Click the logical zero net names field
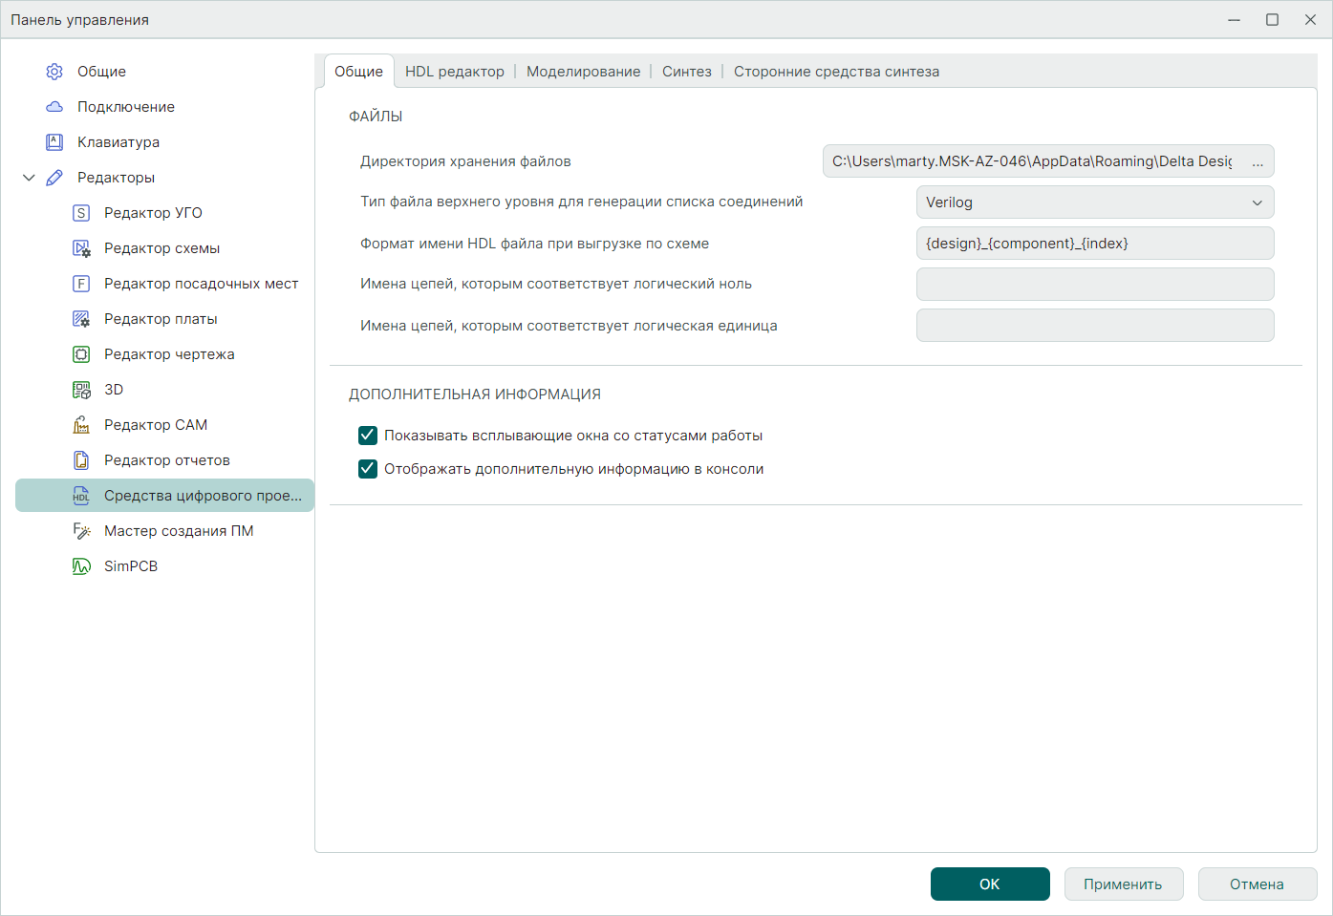 tap(1094, 285)
